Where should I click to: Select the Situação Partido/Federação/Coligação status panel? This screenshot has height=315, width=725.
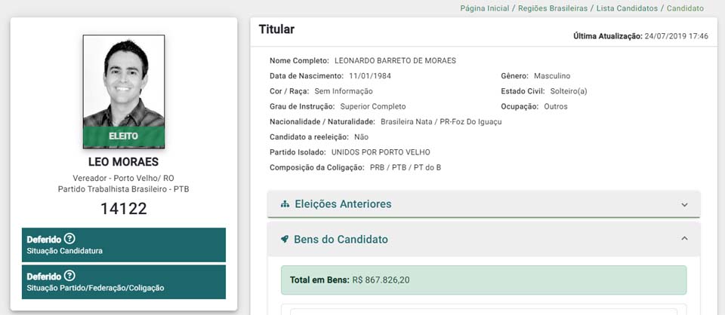124,282
